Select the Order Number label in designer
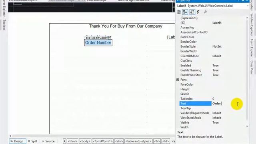This screenshot has width=256, height=144. (98, 43)
